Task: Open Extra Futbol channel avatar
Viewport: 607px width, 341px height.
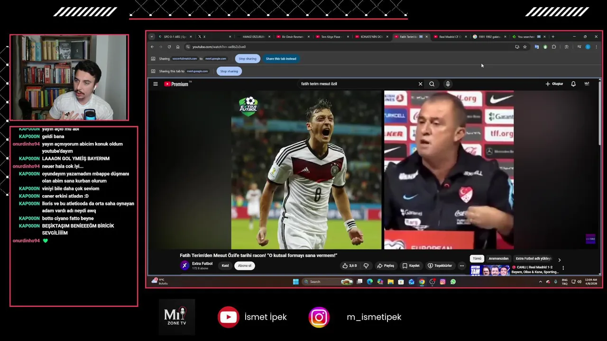Action: [x=184, y=266]
